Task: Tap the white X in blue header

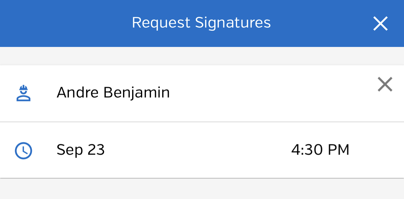Action: click(381, 23)
